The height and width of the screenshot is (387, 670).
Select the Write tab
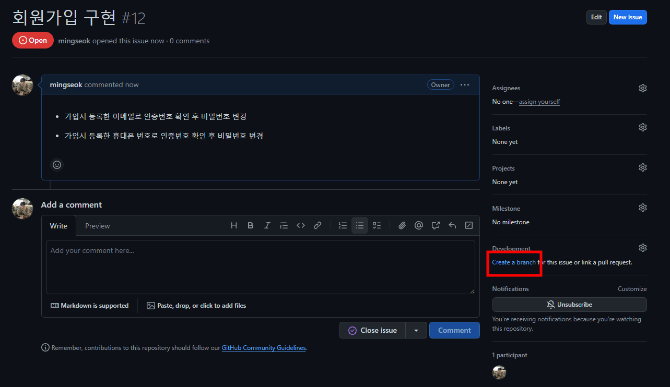pos(58,226)
